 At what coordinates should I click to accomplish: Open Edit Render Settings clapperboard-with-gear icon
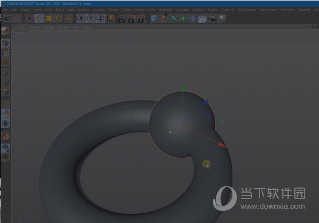pos(142,19)
